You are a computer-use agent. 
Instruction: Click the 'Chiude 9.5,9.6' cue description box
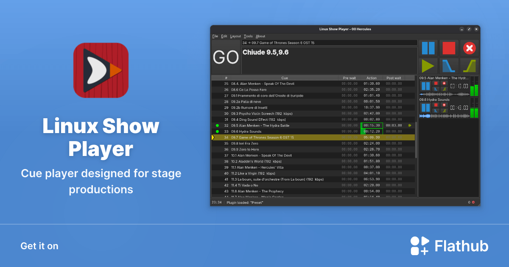(x=330, y=61)
